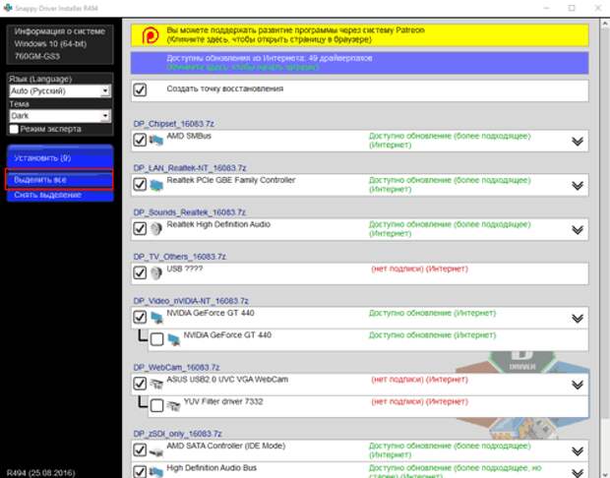The image size is (610, 478).
Task: Click the AMD SMBus device icon
Action: click(x=156, y=140)
